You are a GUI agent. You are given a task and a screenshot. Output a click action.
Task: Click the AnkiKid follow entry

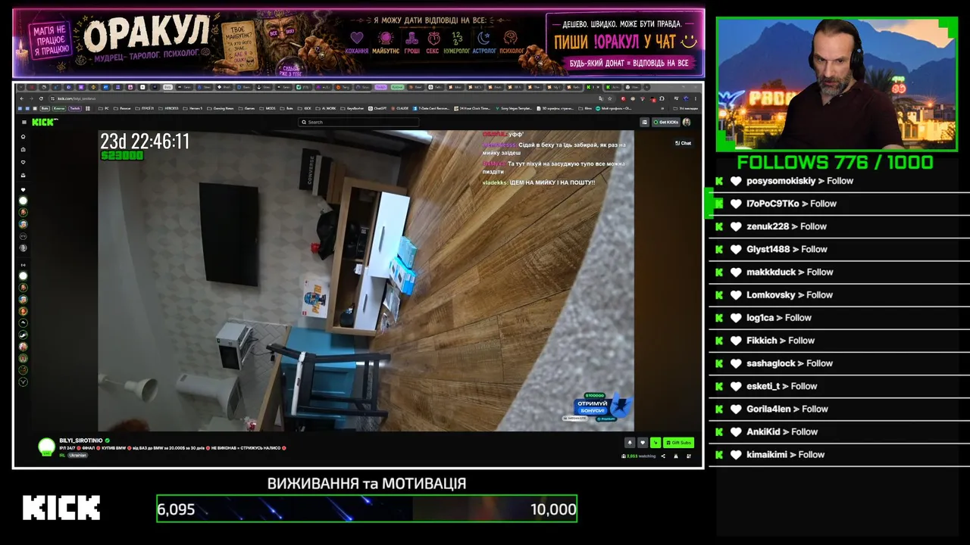839,431
